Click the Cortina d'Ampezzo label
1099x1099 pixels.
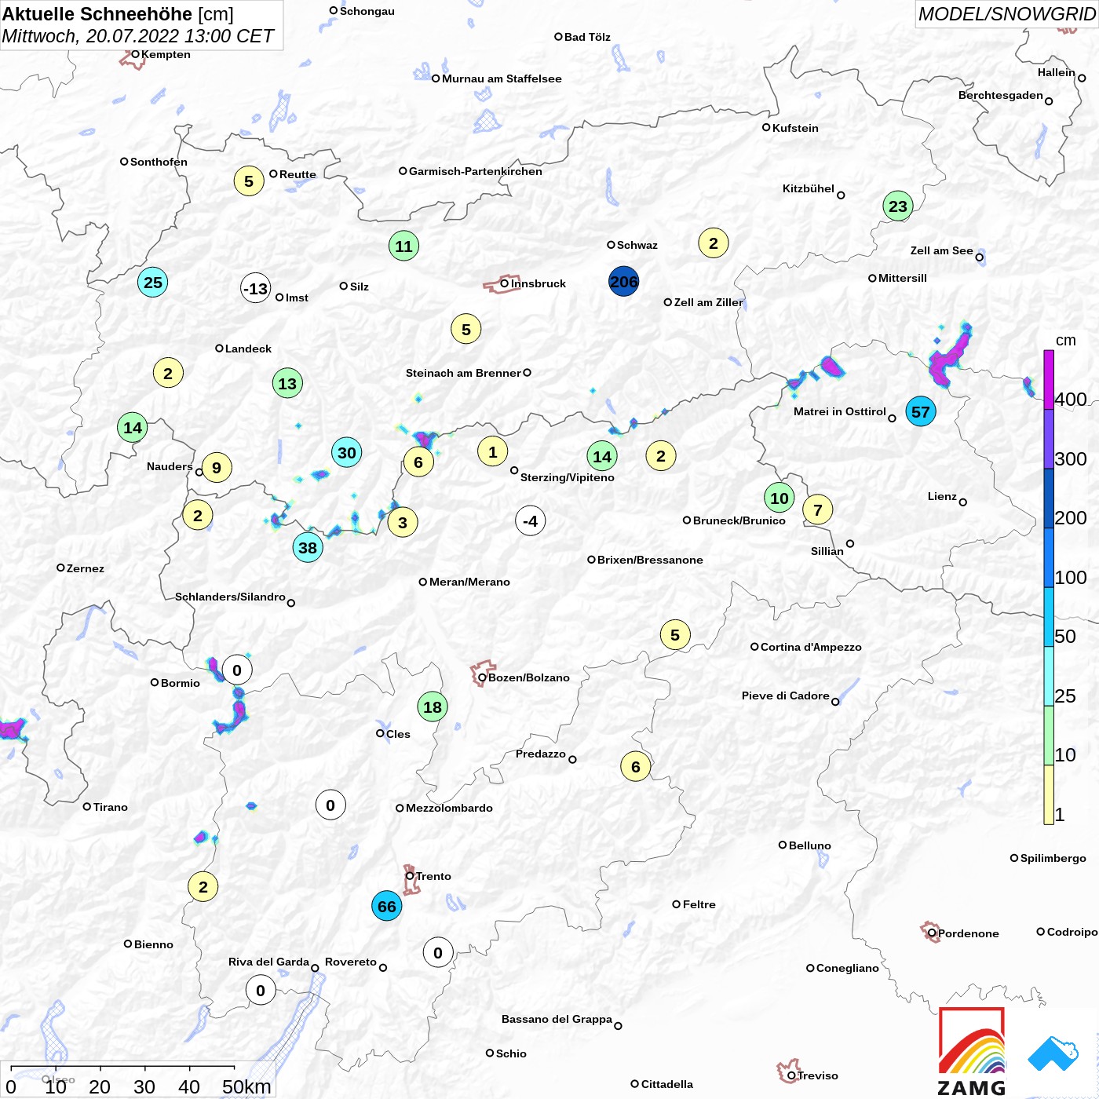click(811, 647)
